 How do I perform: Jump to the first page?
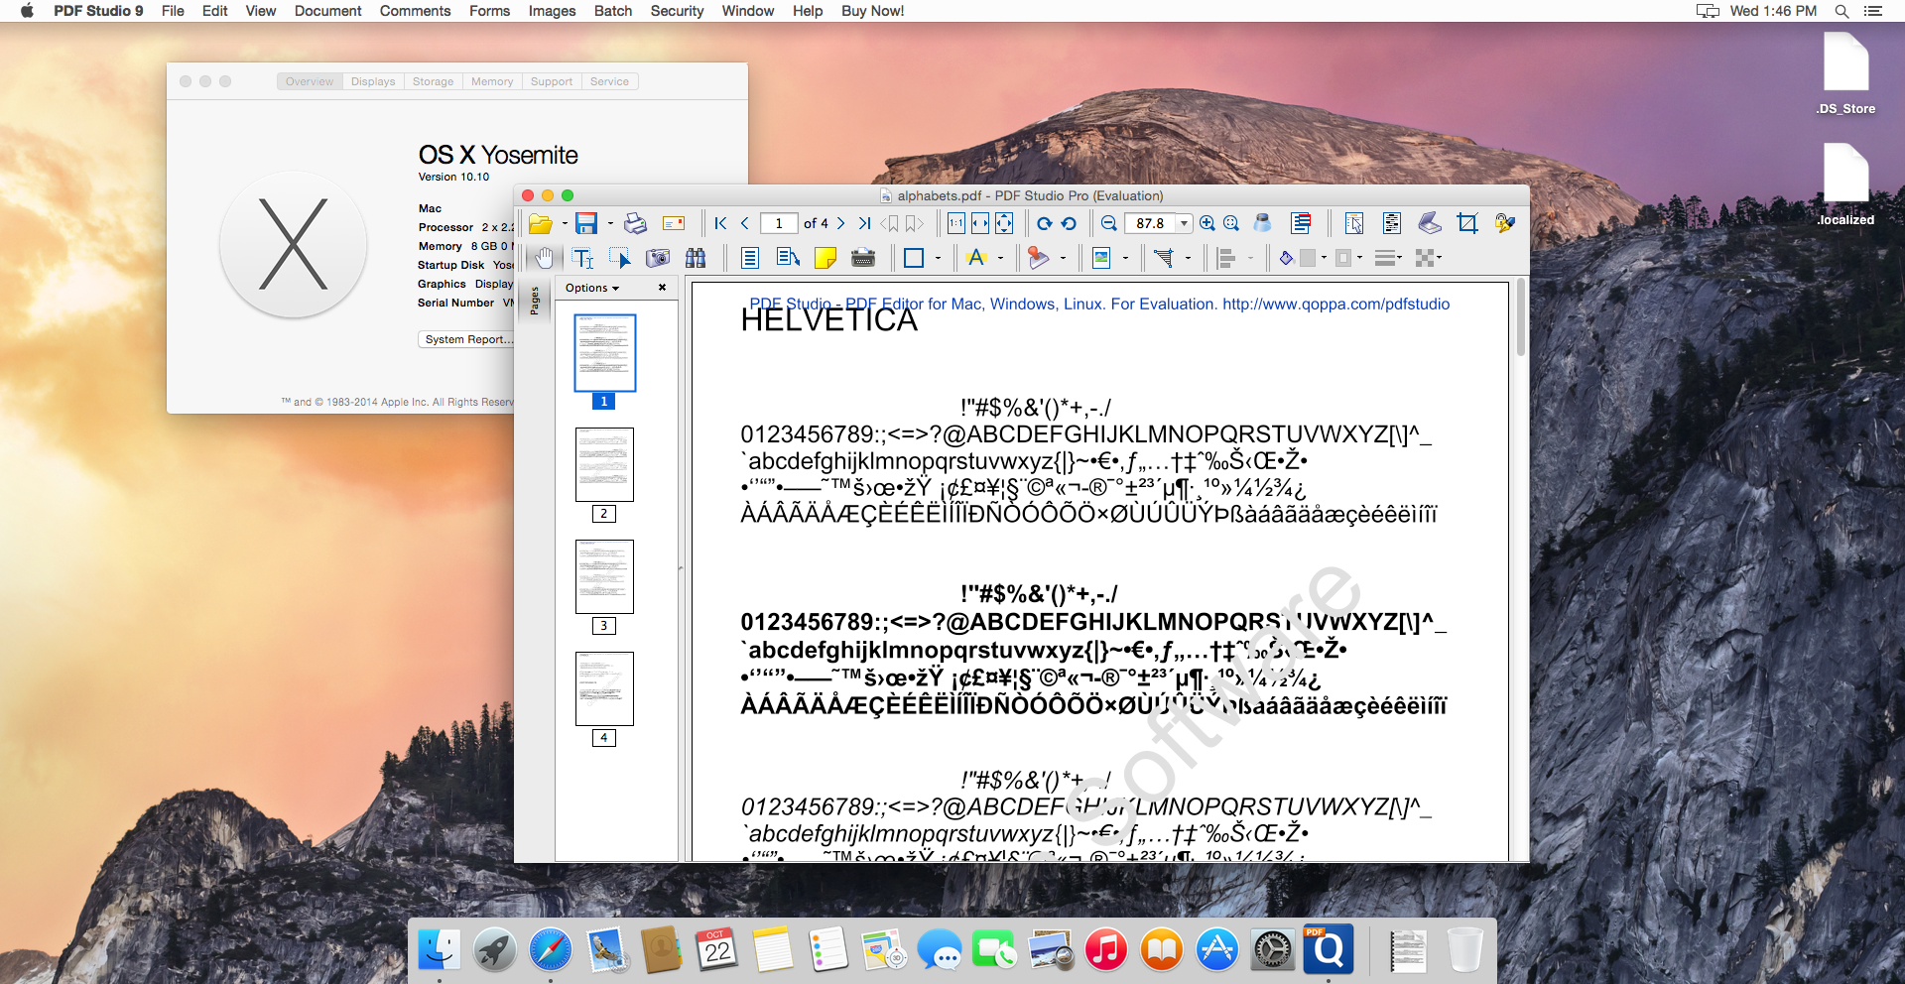720,223
